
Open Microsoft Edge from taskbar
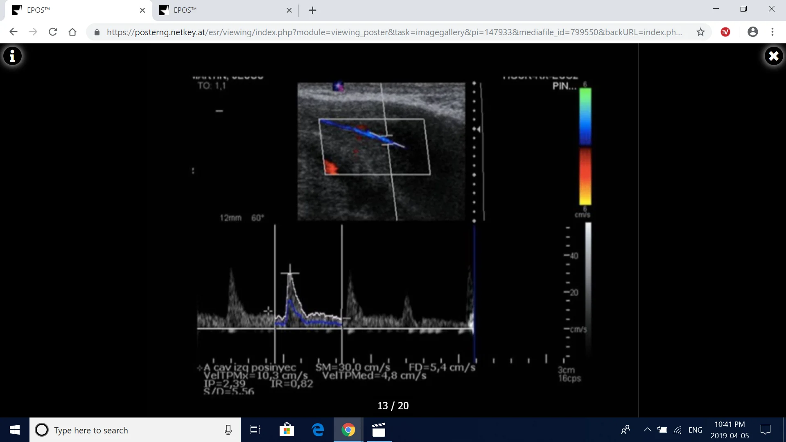318,430
